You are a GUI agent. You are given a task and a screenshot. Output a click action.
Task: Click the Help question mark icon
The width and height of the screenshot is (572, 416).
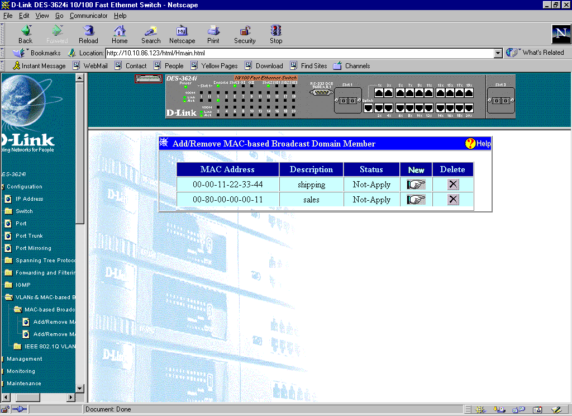click(x=470, y=144)
